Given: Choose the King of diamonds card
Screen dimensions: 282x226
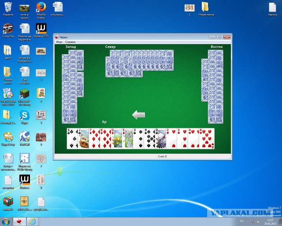Looking at the screenshot, I should click(x=127, y=139).
